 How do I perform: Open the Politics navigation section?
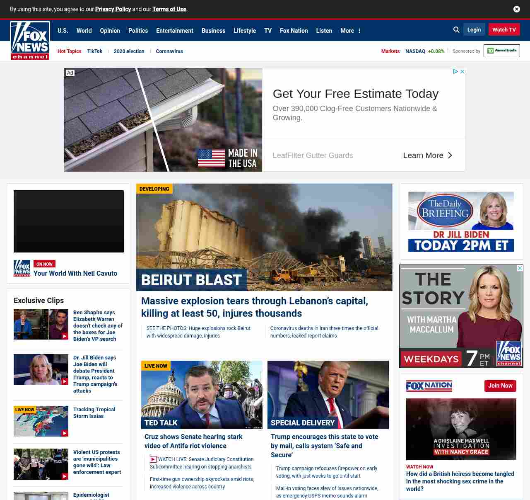(138, 31)
